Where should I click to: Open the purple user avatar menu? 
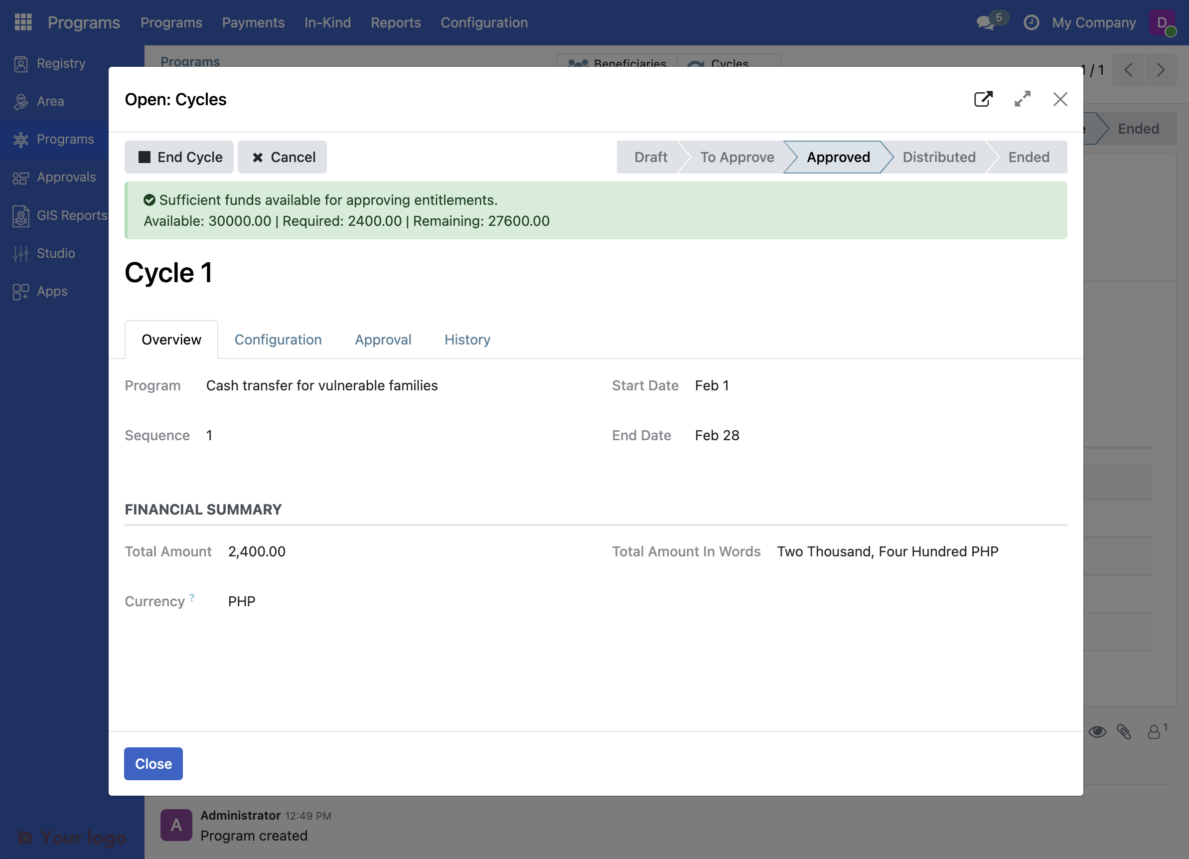[1162, 22]
